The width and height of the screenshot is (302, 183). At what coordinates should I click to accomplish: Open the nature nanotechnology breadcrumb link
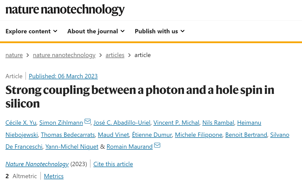click(64, 55)
